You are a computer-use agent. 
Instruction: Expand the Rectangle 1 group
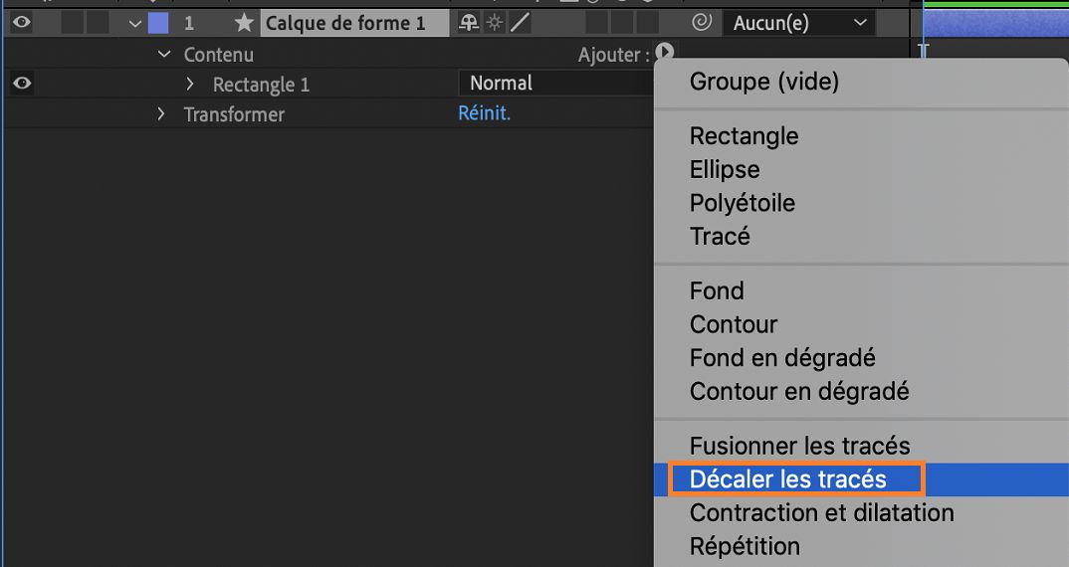(x=191, y=85)
